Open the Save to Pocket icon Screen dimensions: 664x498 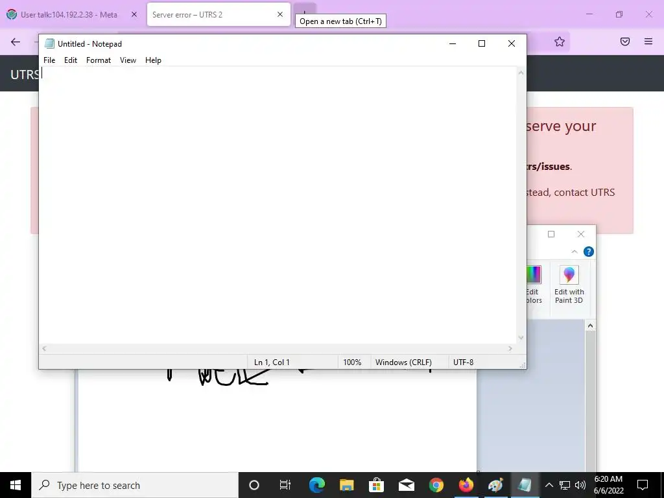point(625,41)
